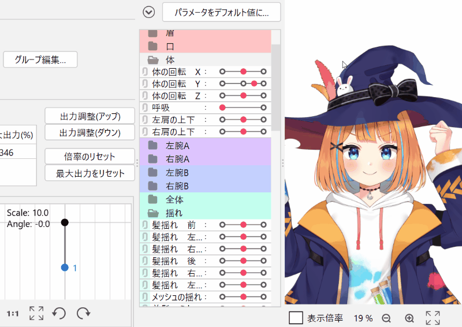The image size is (462, 327).
Task: Click the undo arrow icon
Action: click(x=59, y=313)
